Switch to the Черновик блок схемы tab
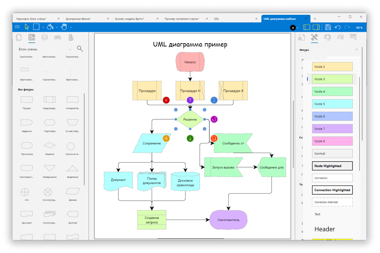 click(x=31, y=19)
